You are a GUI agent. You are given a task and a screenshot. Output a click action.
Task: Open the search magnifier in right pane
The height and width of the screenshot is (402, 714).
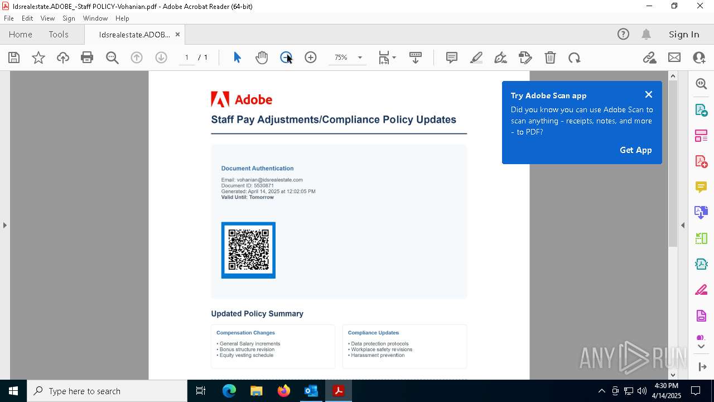[701, 84]
